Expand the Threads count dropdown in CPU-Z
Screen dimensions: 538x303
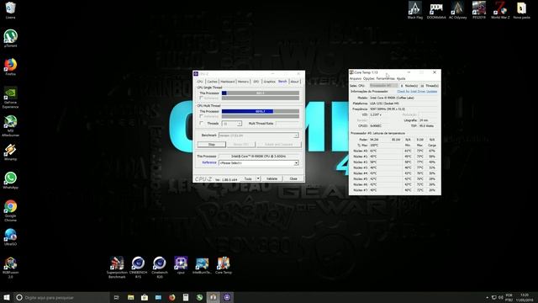coord(239,124)
